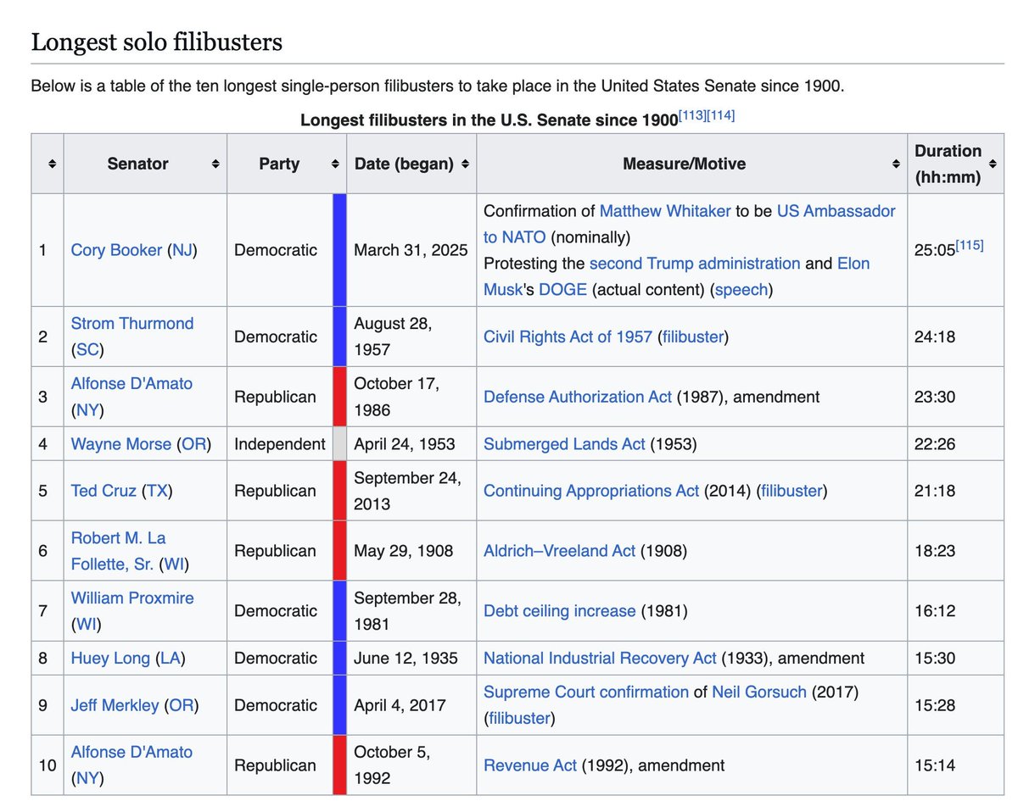Open the Debt ceiling increase link
Viewport: 1018px width, 812px height.
tap(559, 611)
